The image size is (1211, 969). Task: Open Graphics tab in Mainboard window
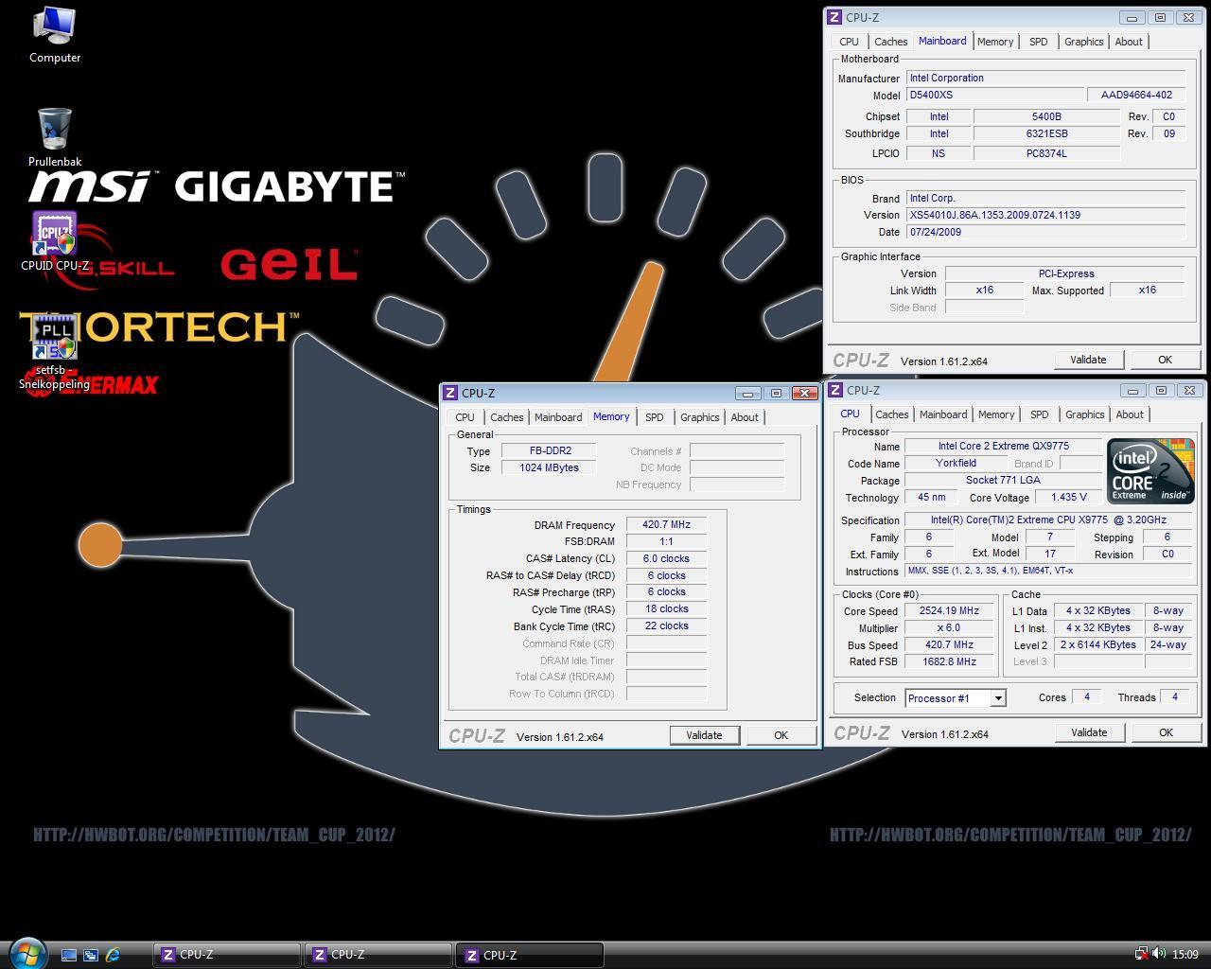[x=1083, y=42]
